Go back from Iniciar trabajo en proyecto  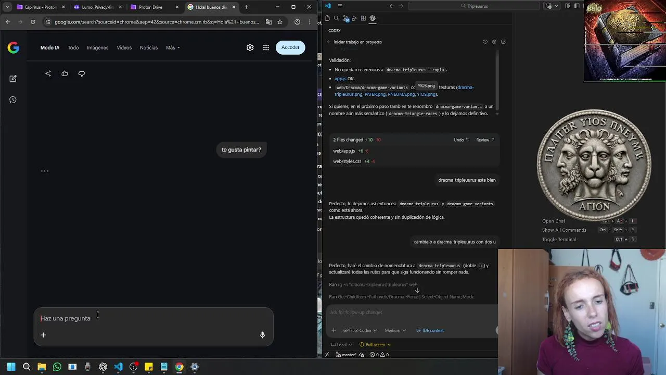click(x=328, y=42)
